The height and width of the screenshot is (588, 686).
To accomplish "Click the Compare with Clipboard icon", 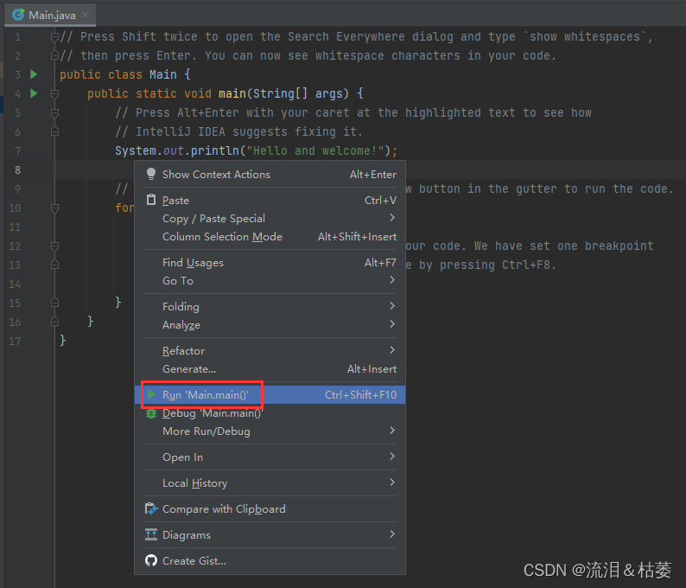I will [151, 508].
